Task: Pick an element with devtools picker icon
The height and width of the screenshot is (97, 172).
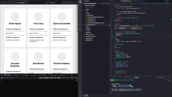Action: 2,75
